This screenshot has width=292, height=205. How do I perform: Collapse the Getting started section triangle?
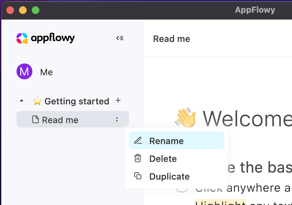tap(22, 101)
